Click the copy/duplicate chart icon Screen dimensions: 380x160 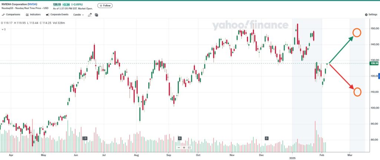pos(96,15)
